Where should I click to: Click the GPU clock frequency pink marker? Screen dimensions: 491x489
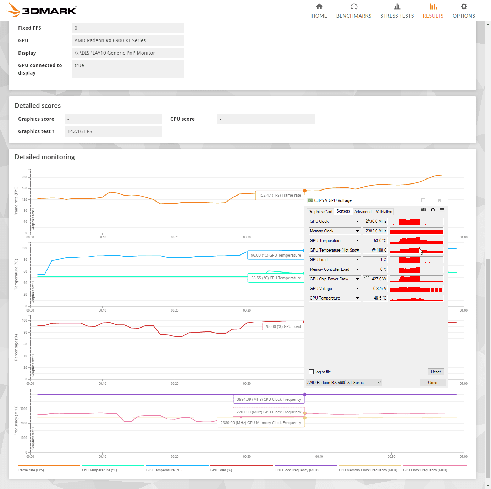click(305, 413)
